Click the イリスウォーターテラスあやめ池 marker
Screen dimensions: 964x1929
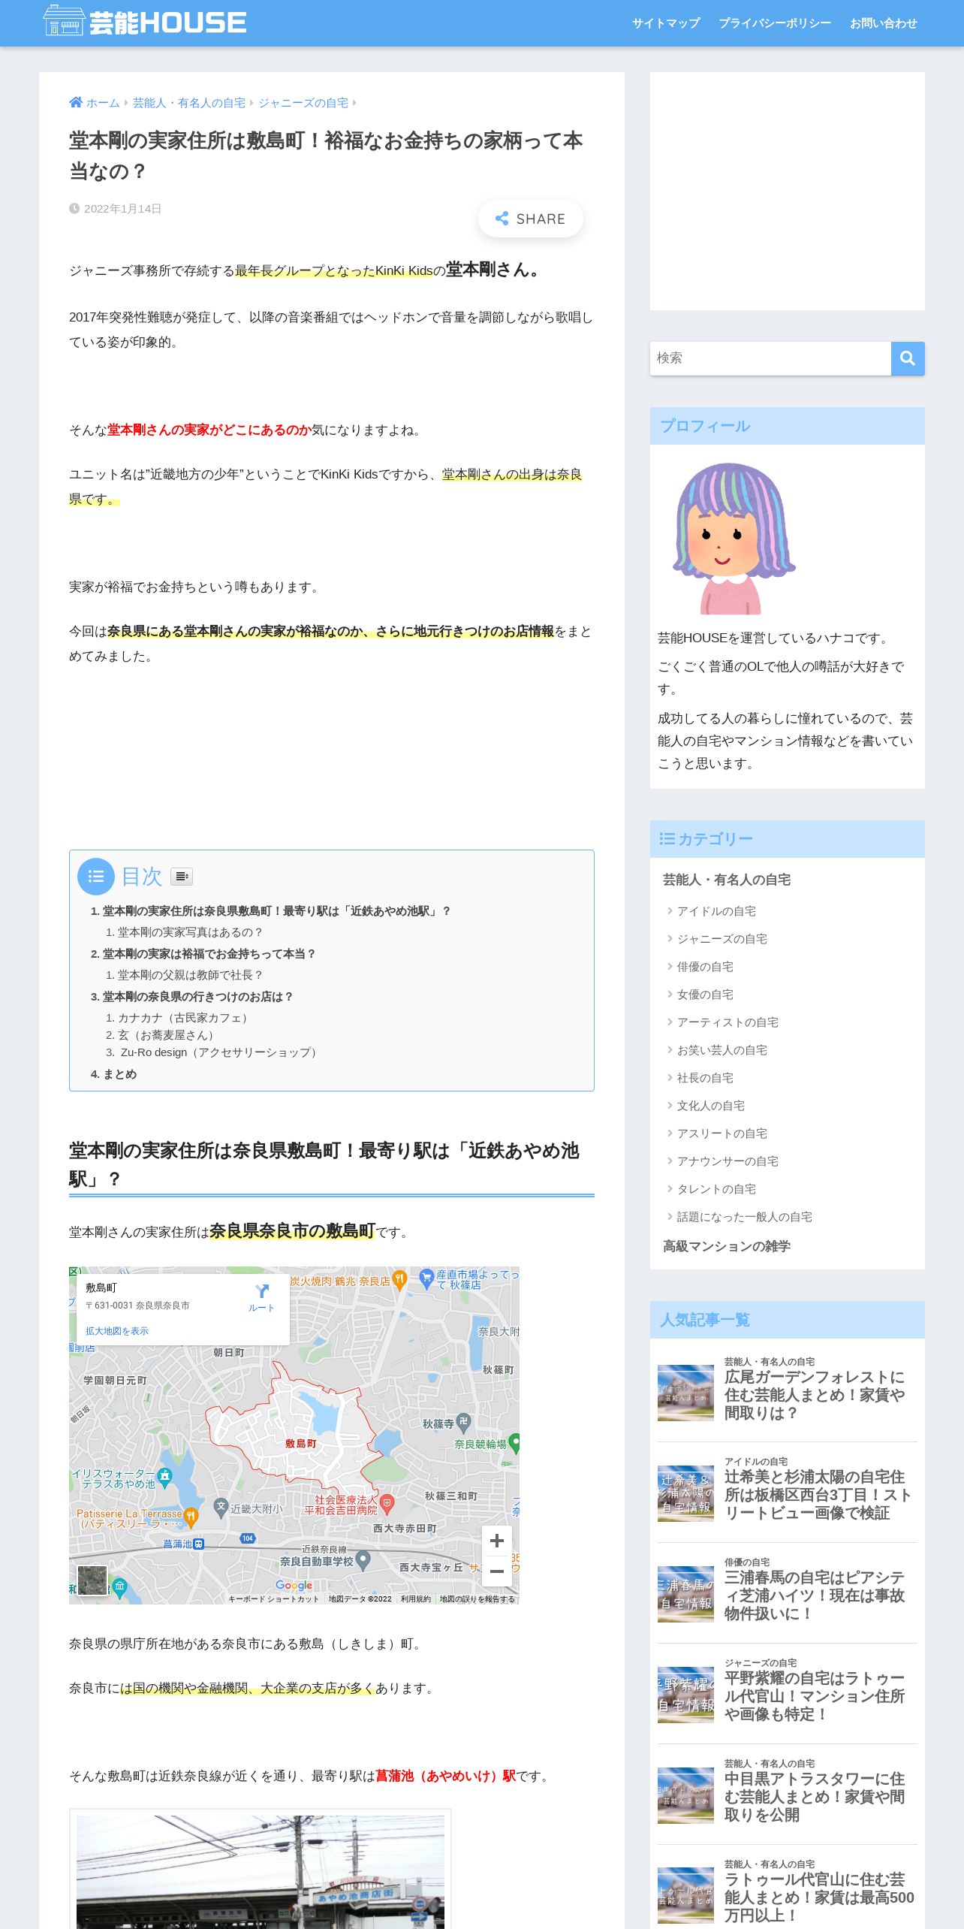click(165, 1476)
